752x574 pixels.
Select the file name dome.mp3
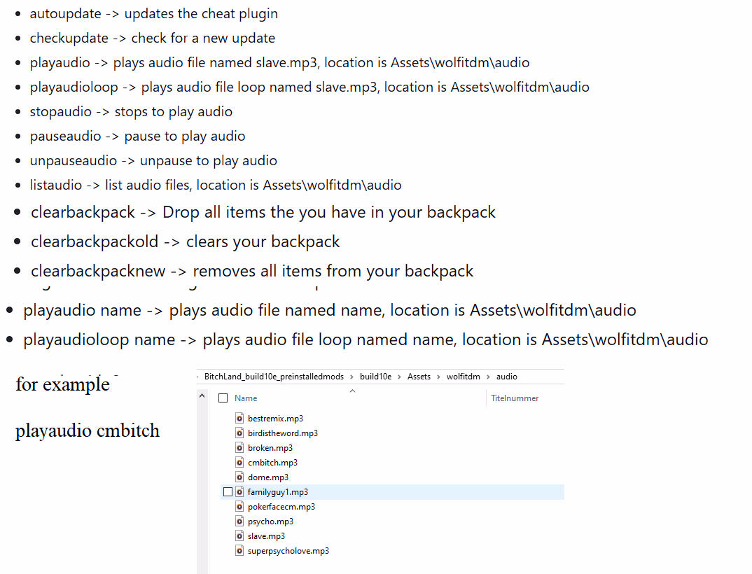(268, 477)
